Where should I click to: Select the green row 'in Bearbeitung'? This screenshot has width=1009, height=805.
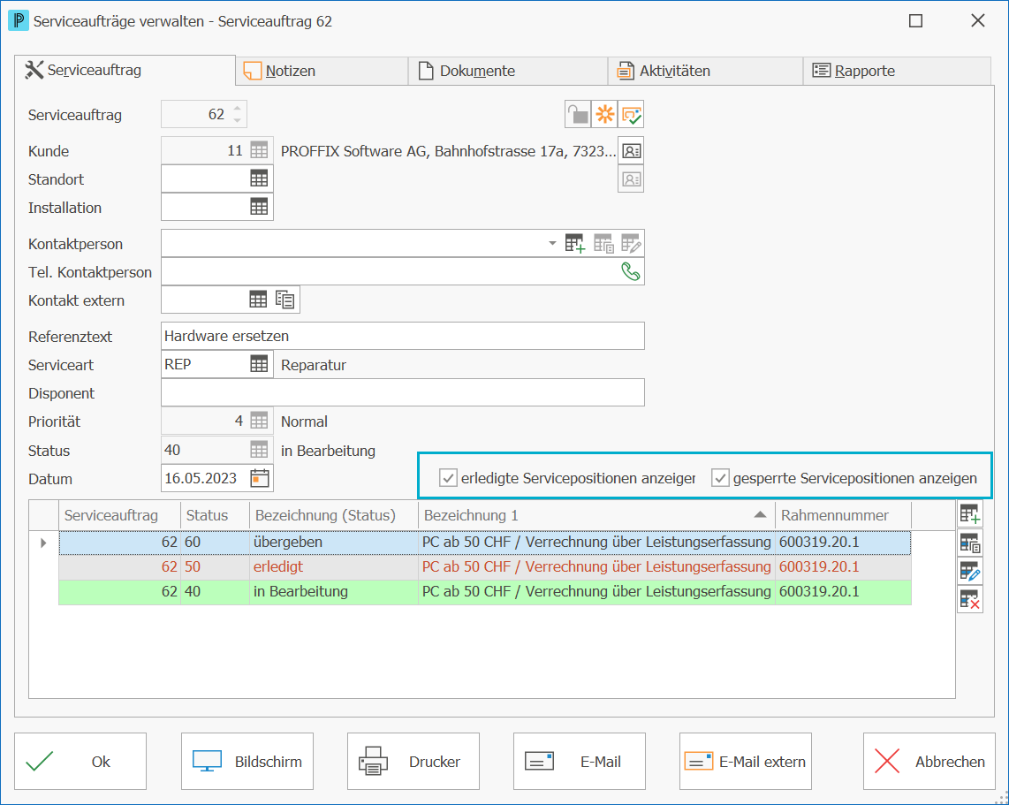click(485, 592)
